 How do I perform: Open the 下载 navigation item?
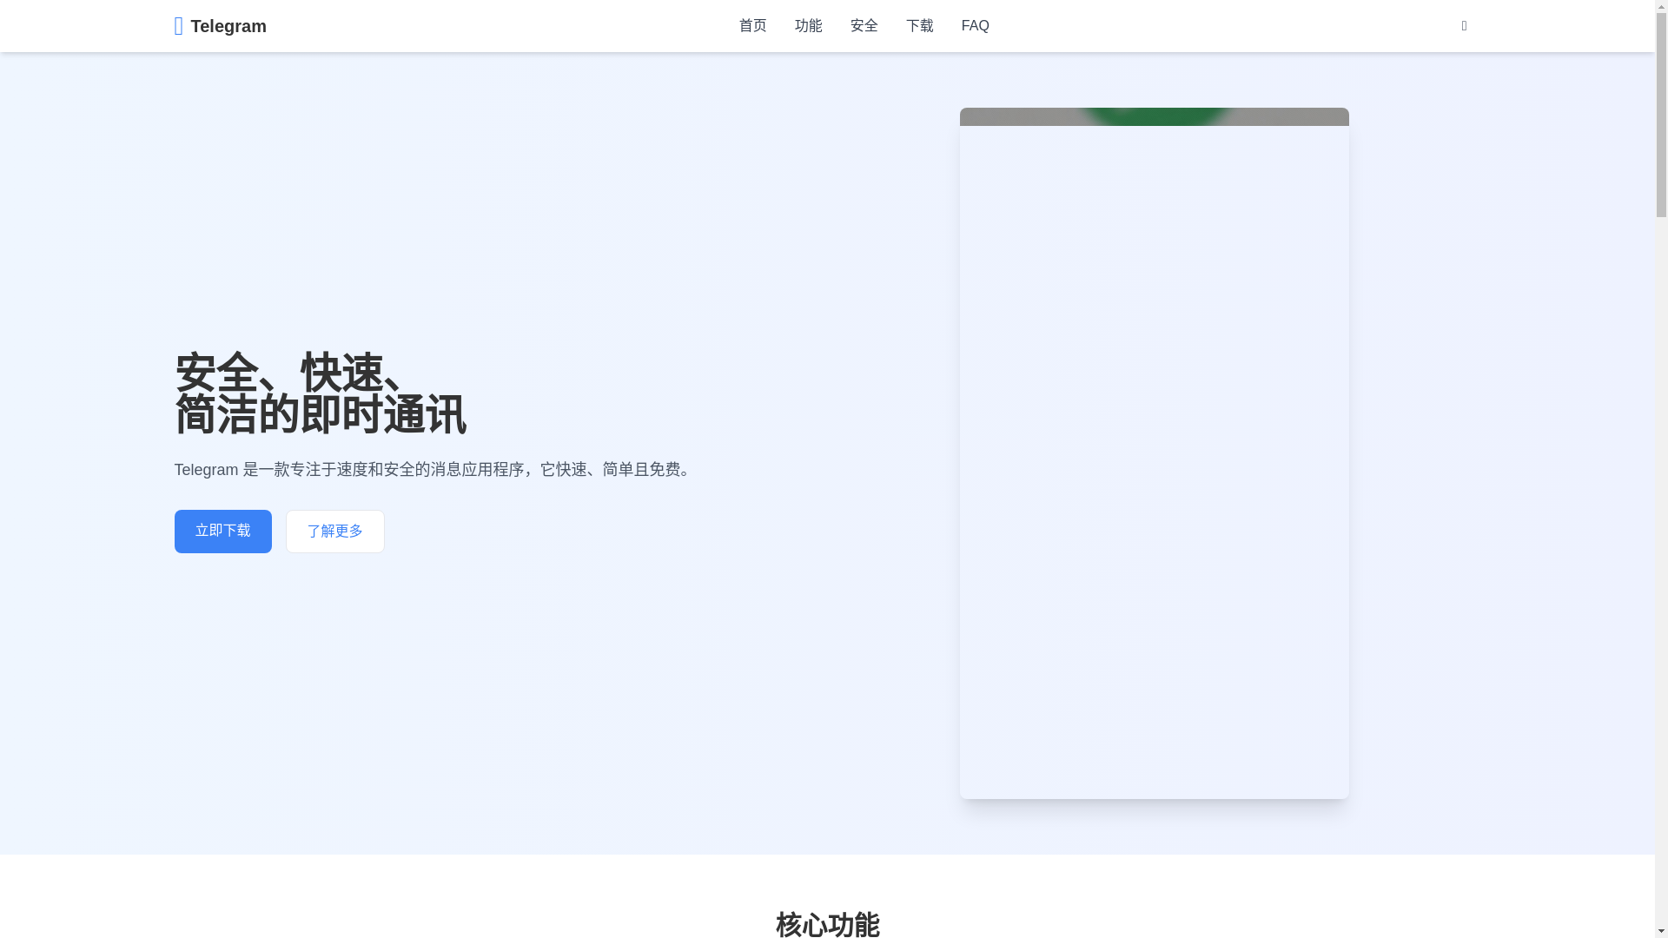click(919, 26)
